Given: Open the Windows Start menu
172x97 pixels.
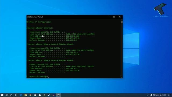Looking at the screenshot, I should tap(2, 95).
